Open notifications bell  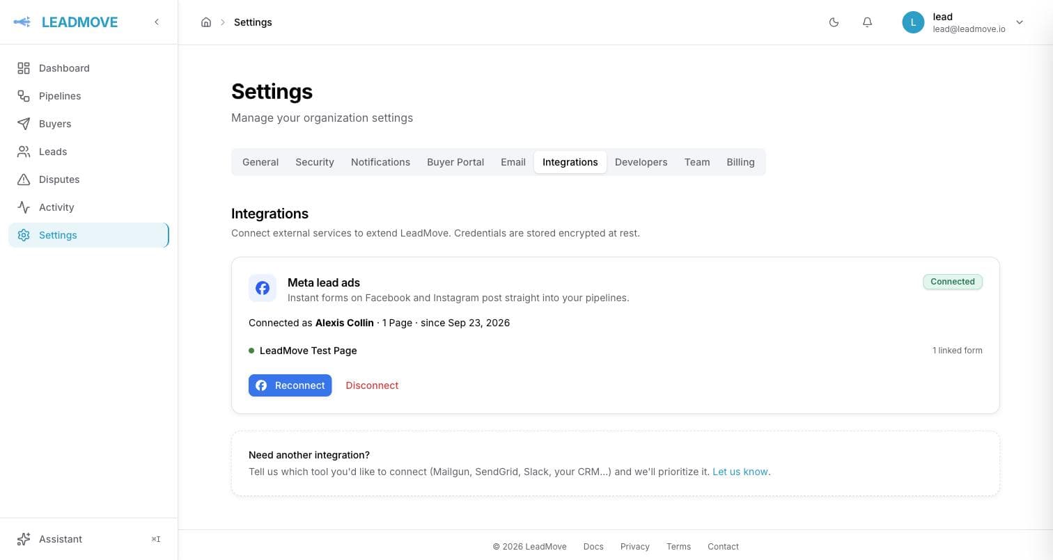[867, 22]
